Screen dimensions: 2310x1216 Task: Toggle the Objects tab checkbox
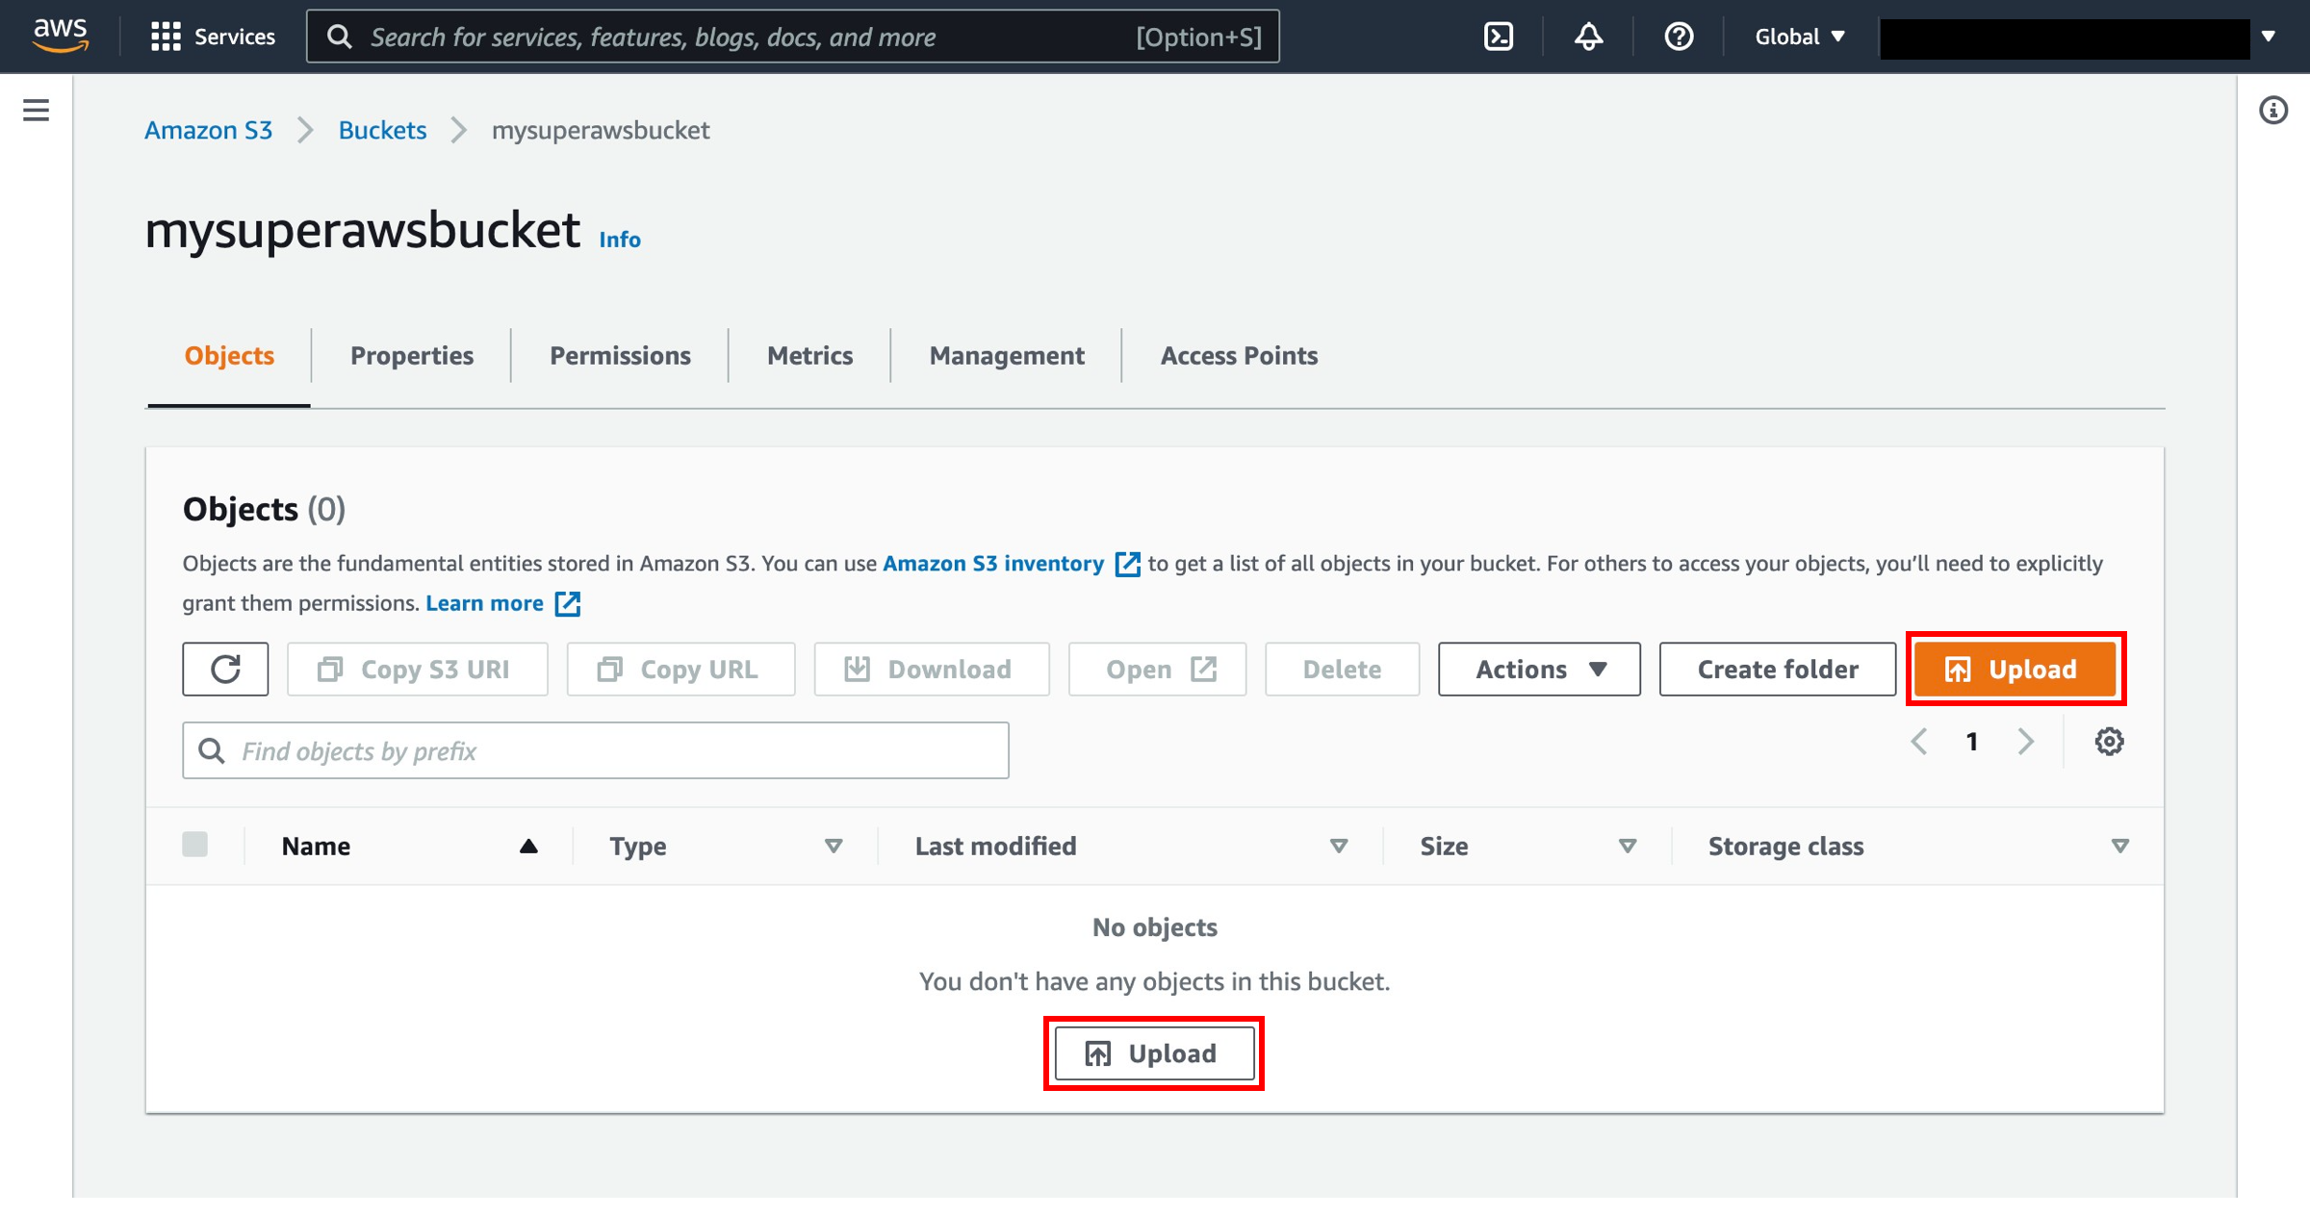click(194, 847)
